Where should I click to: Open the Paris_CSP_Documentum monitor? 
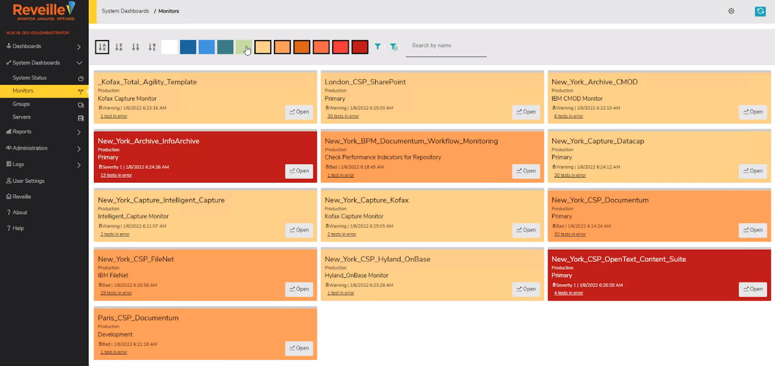pyautogui.click(x=299, y=348)
